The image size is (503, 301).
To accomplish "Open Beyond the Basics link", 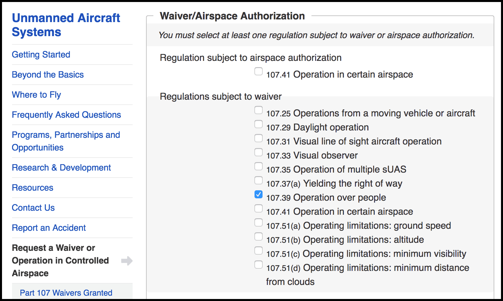I will coord(48,75).
